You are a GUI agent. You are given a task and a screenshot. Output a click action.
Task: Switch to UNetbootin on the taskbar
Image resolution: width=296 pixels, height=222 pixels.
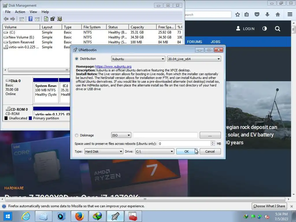(x=115, y=216)
